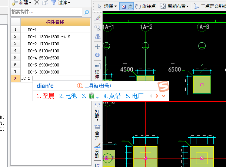Click the magnifier search icon
Image resolution: width=226 pixels, height=167 pixels.
[x=87, y=12]
